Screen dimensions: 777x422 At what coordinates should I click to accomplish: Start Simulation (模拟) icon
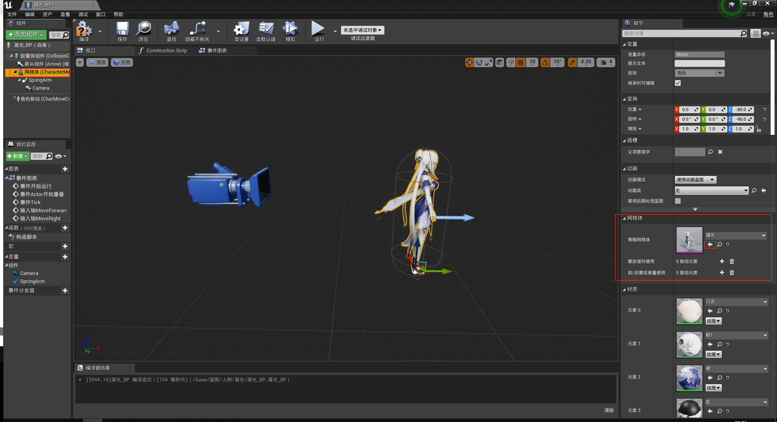290,31
